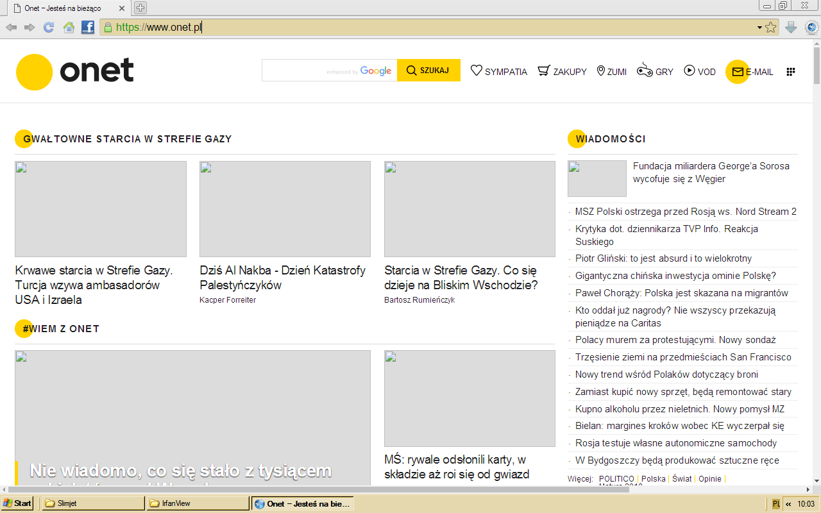
Task: Click the Facebook toolbar icon
Action: 88,28
